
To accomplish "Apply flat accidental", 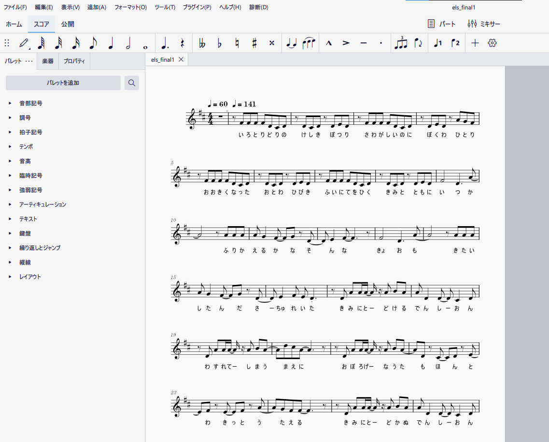I will [220, 43].
